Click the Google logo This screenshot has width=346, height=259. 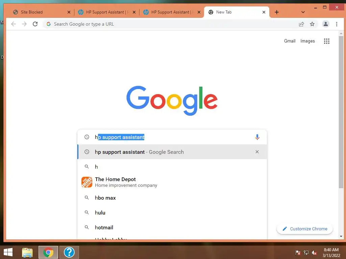pos(172,100)
